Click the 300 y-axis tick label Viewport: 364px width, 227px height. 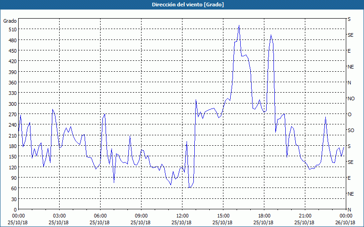pyautogui.click(x=13, y=104)
